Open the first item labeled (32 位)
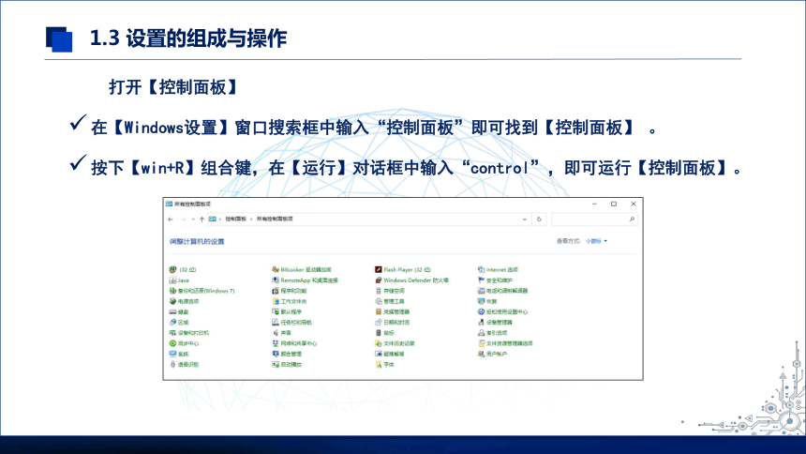This screenshot has height=454, width=806. point(183,270)
